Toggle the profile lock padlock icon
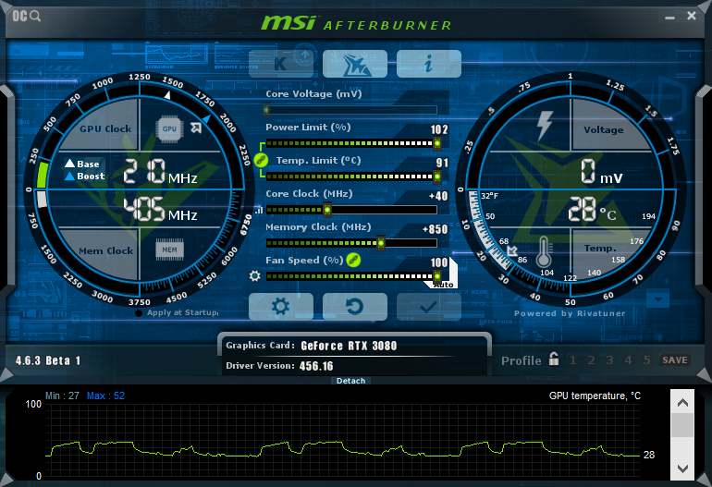 tap(554, 359)
